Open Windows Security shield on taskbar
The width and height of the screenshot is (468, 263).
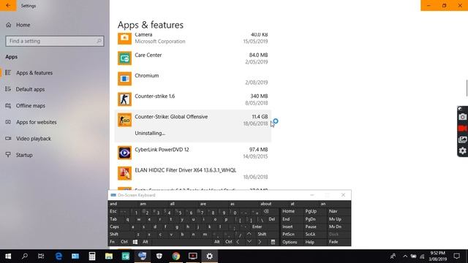[x=159, y=256]
